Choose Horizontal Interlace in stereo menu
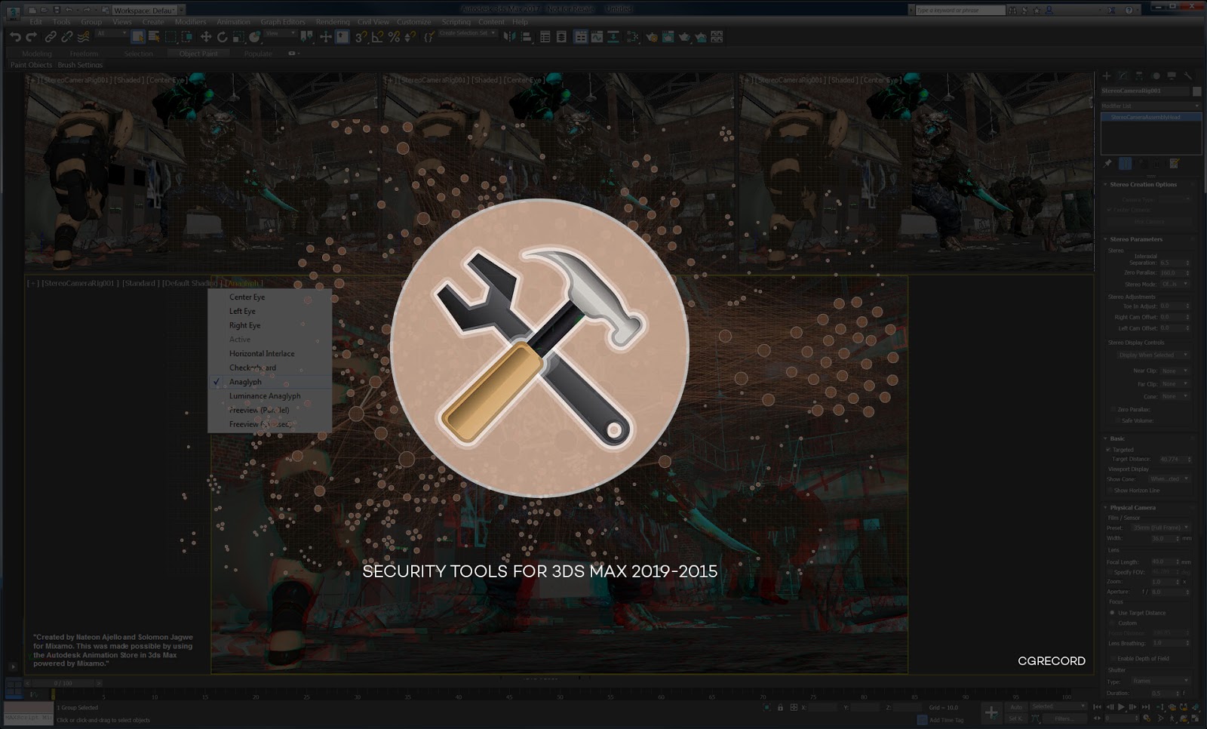 262,354
